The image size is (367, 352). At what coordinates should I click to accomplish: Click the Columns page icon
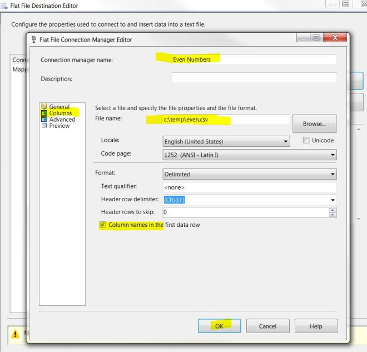44,113
